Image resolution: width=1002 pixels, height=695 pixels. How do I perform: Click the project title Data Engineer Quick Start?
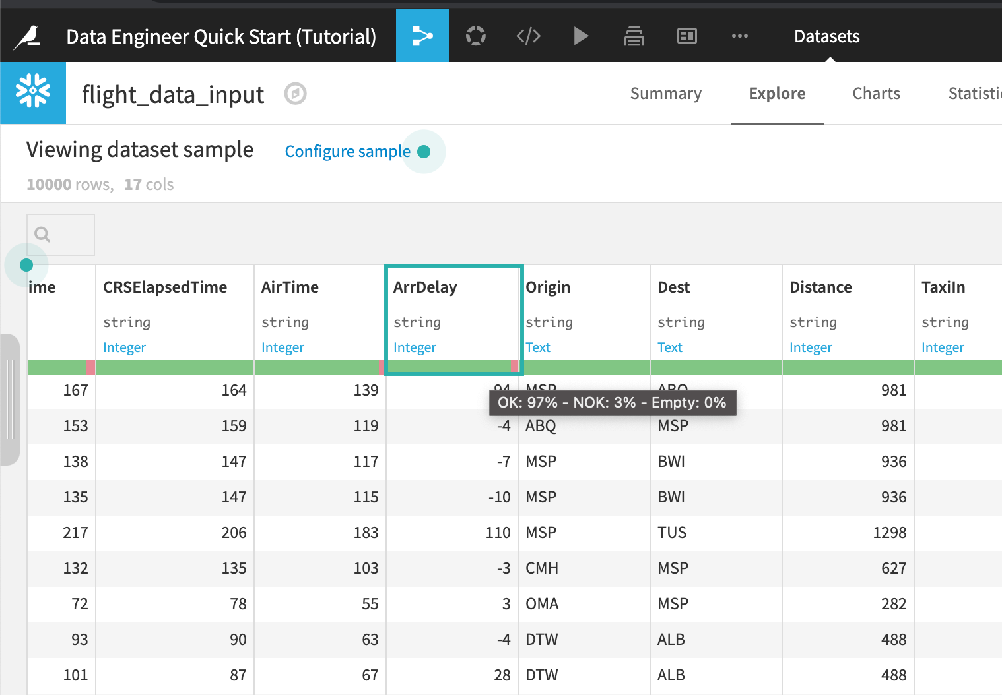click(x=221, y=36)
